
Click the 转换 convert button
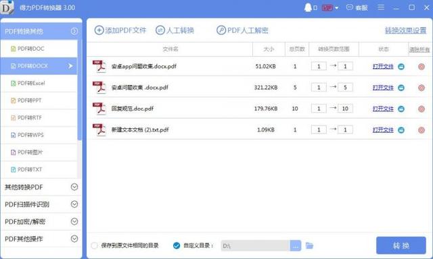pos(401,246)
